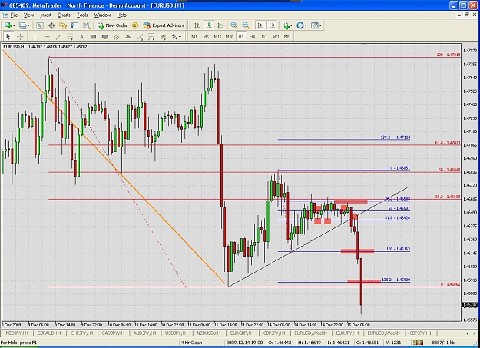The width and height of the screenshot is (480, 348).
Task: Open the Indicators list icon
Action: pyautogui.click(x=286, y=25)
